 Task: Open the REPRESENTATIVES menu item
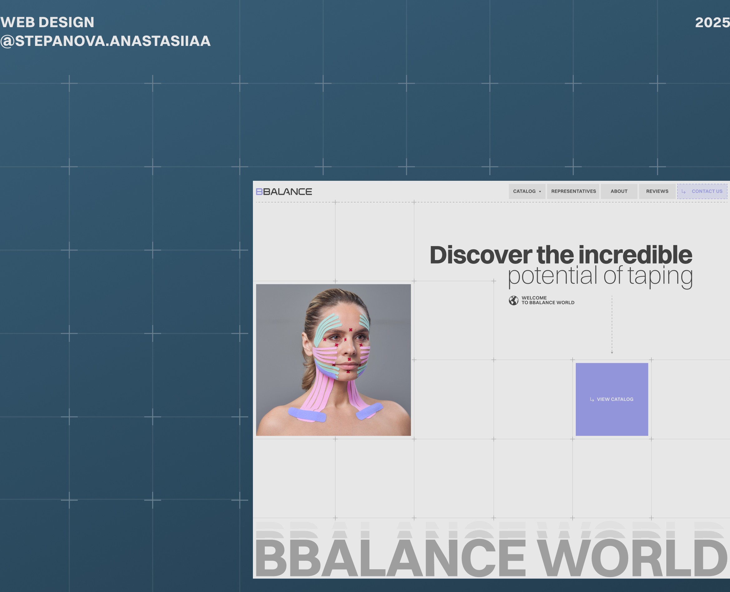[x=573, y=191]
